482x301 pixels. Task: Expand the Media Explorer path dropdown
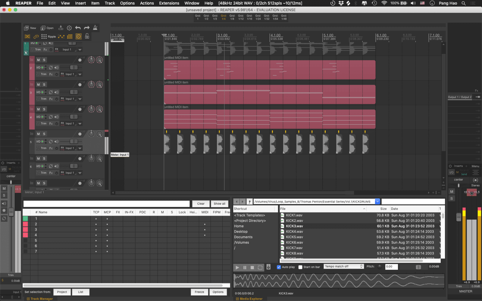coord(377,202)
